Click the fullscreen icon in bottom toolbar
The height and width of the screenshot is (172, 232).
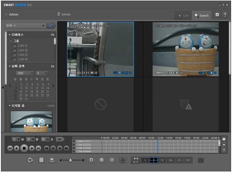pyautogui.click(x=123, y=160)
